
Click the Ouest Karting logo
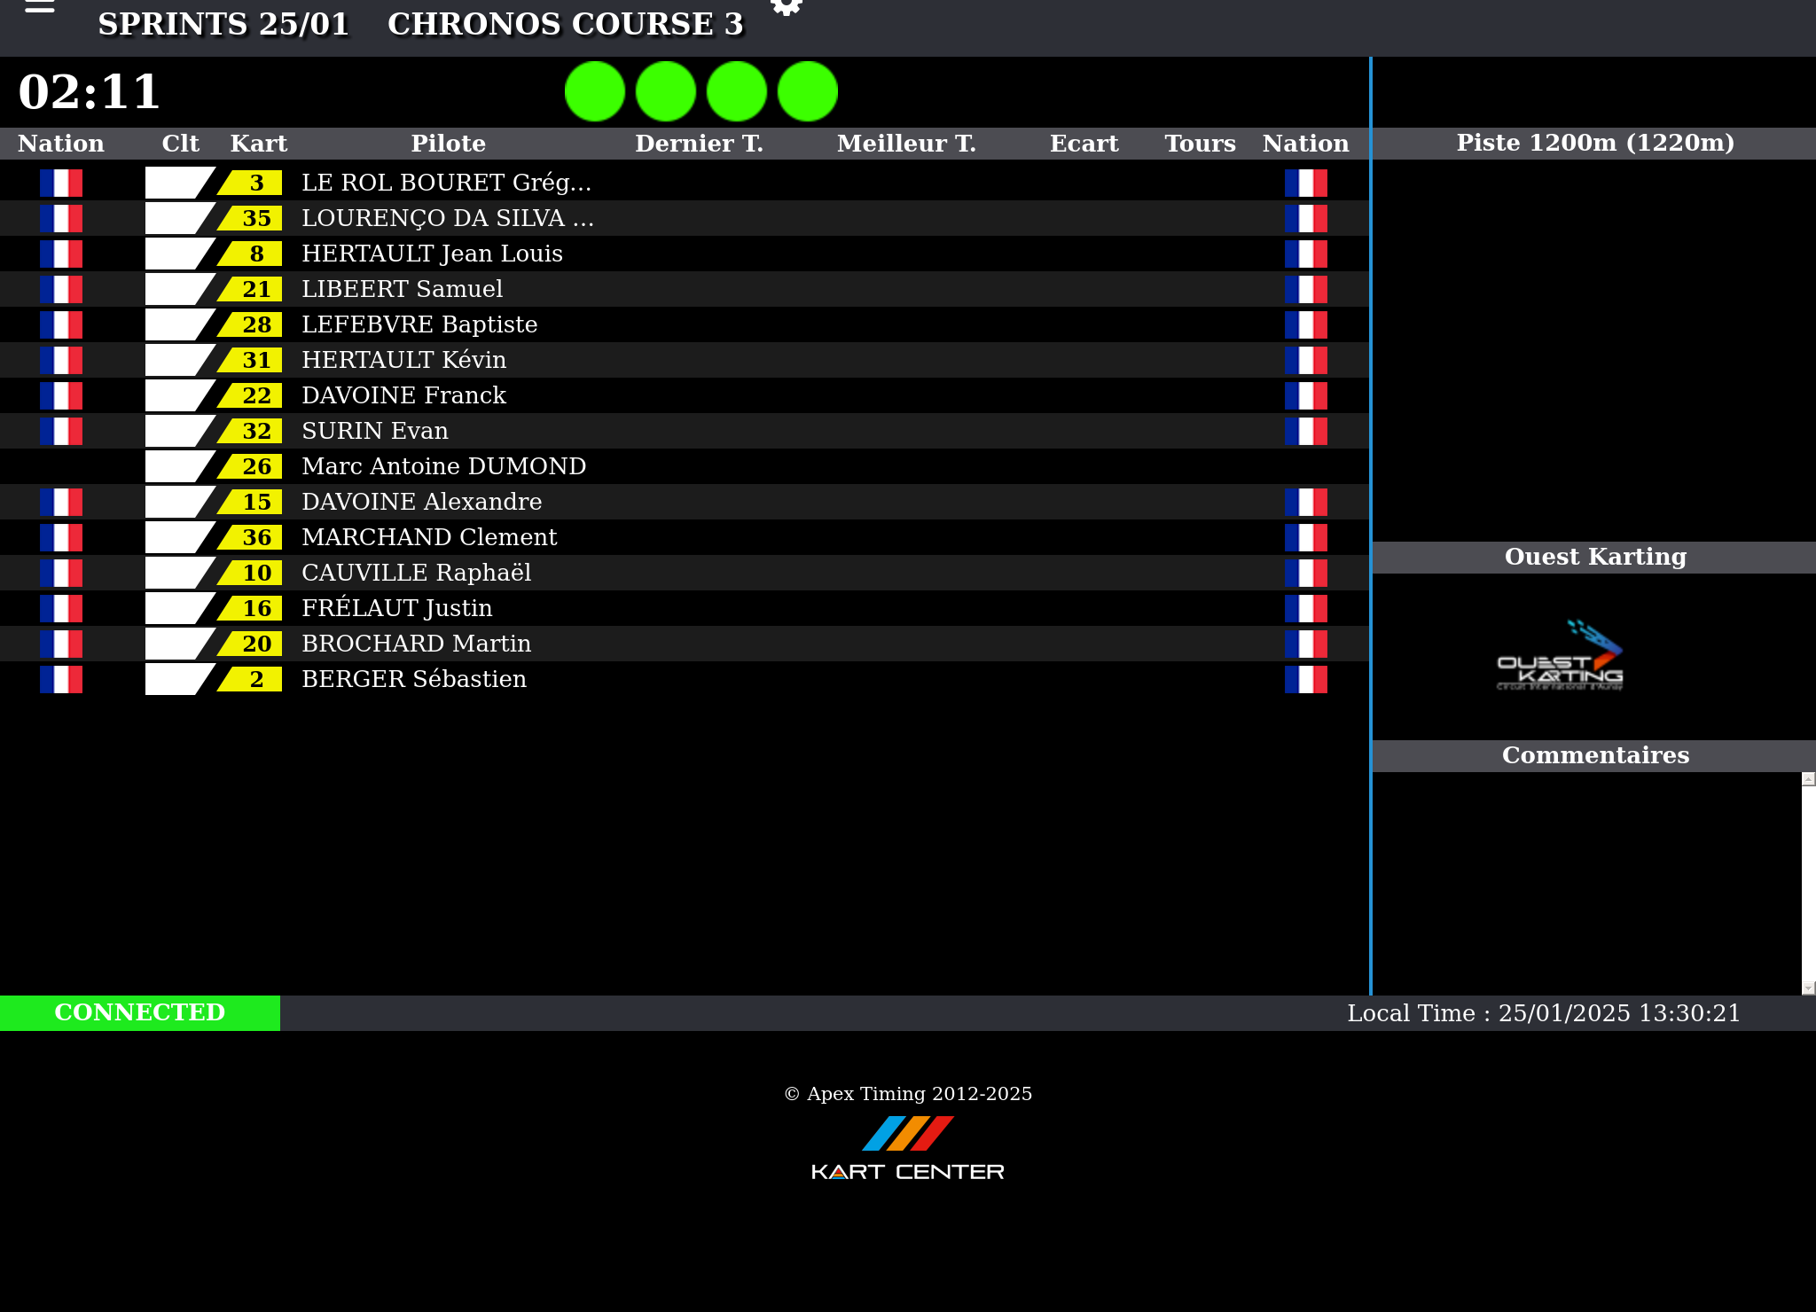tap(1560, 657)
